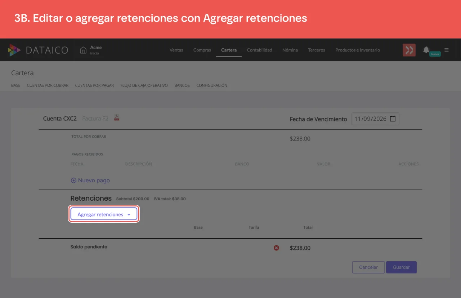Switch to CUENTAS POR PAGAR tab
This screenshot has width=461, height=298.
tap(94, 86)
